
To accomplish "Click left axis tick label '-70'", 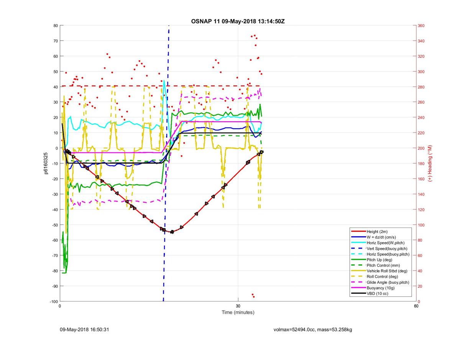I will click(54, 255).
